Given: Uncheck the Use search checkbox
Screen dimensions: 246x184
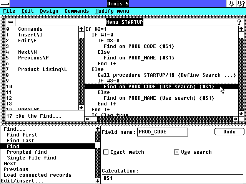Looking at the screenshot, I should click(177, 152).
